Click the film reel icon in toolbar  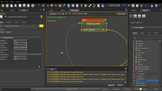[60, 6]
